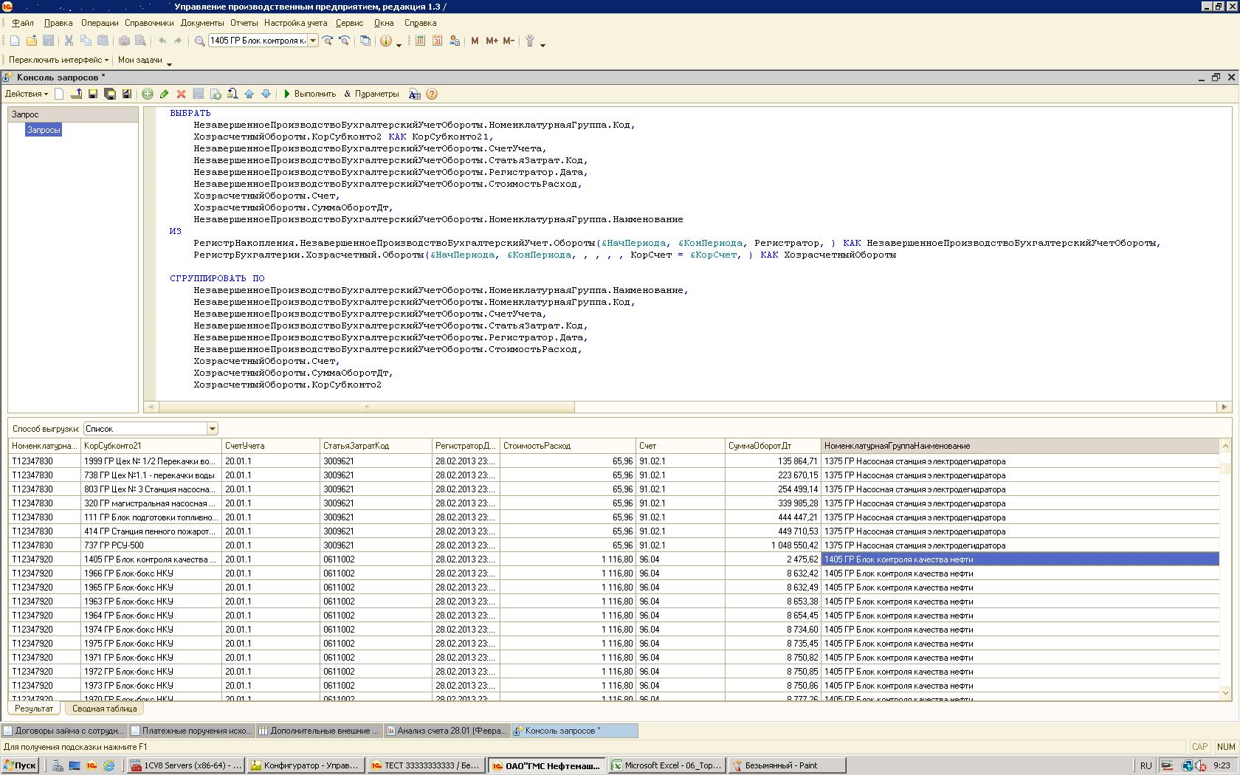Open the search text combo box dropdown

click(x=313, y=41)
